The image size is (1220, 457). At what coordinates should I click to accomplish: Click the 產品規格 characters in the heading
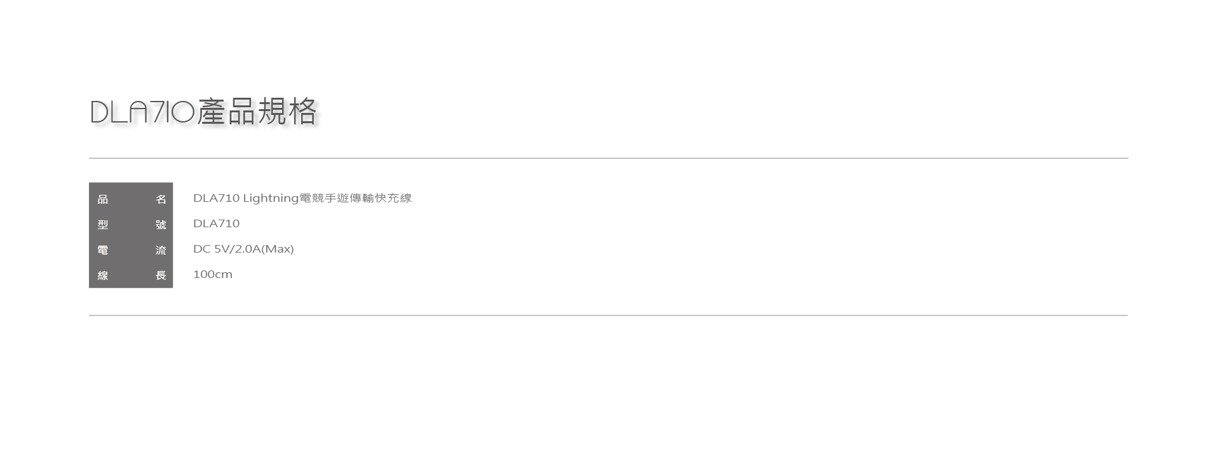[x=257, y=112]
